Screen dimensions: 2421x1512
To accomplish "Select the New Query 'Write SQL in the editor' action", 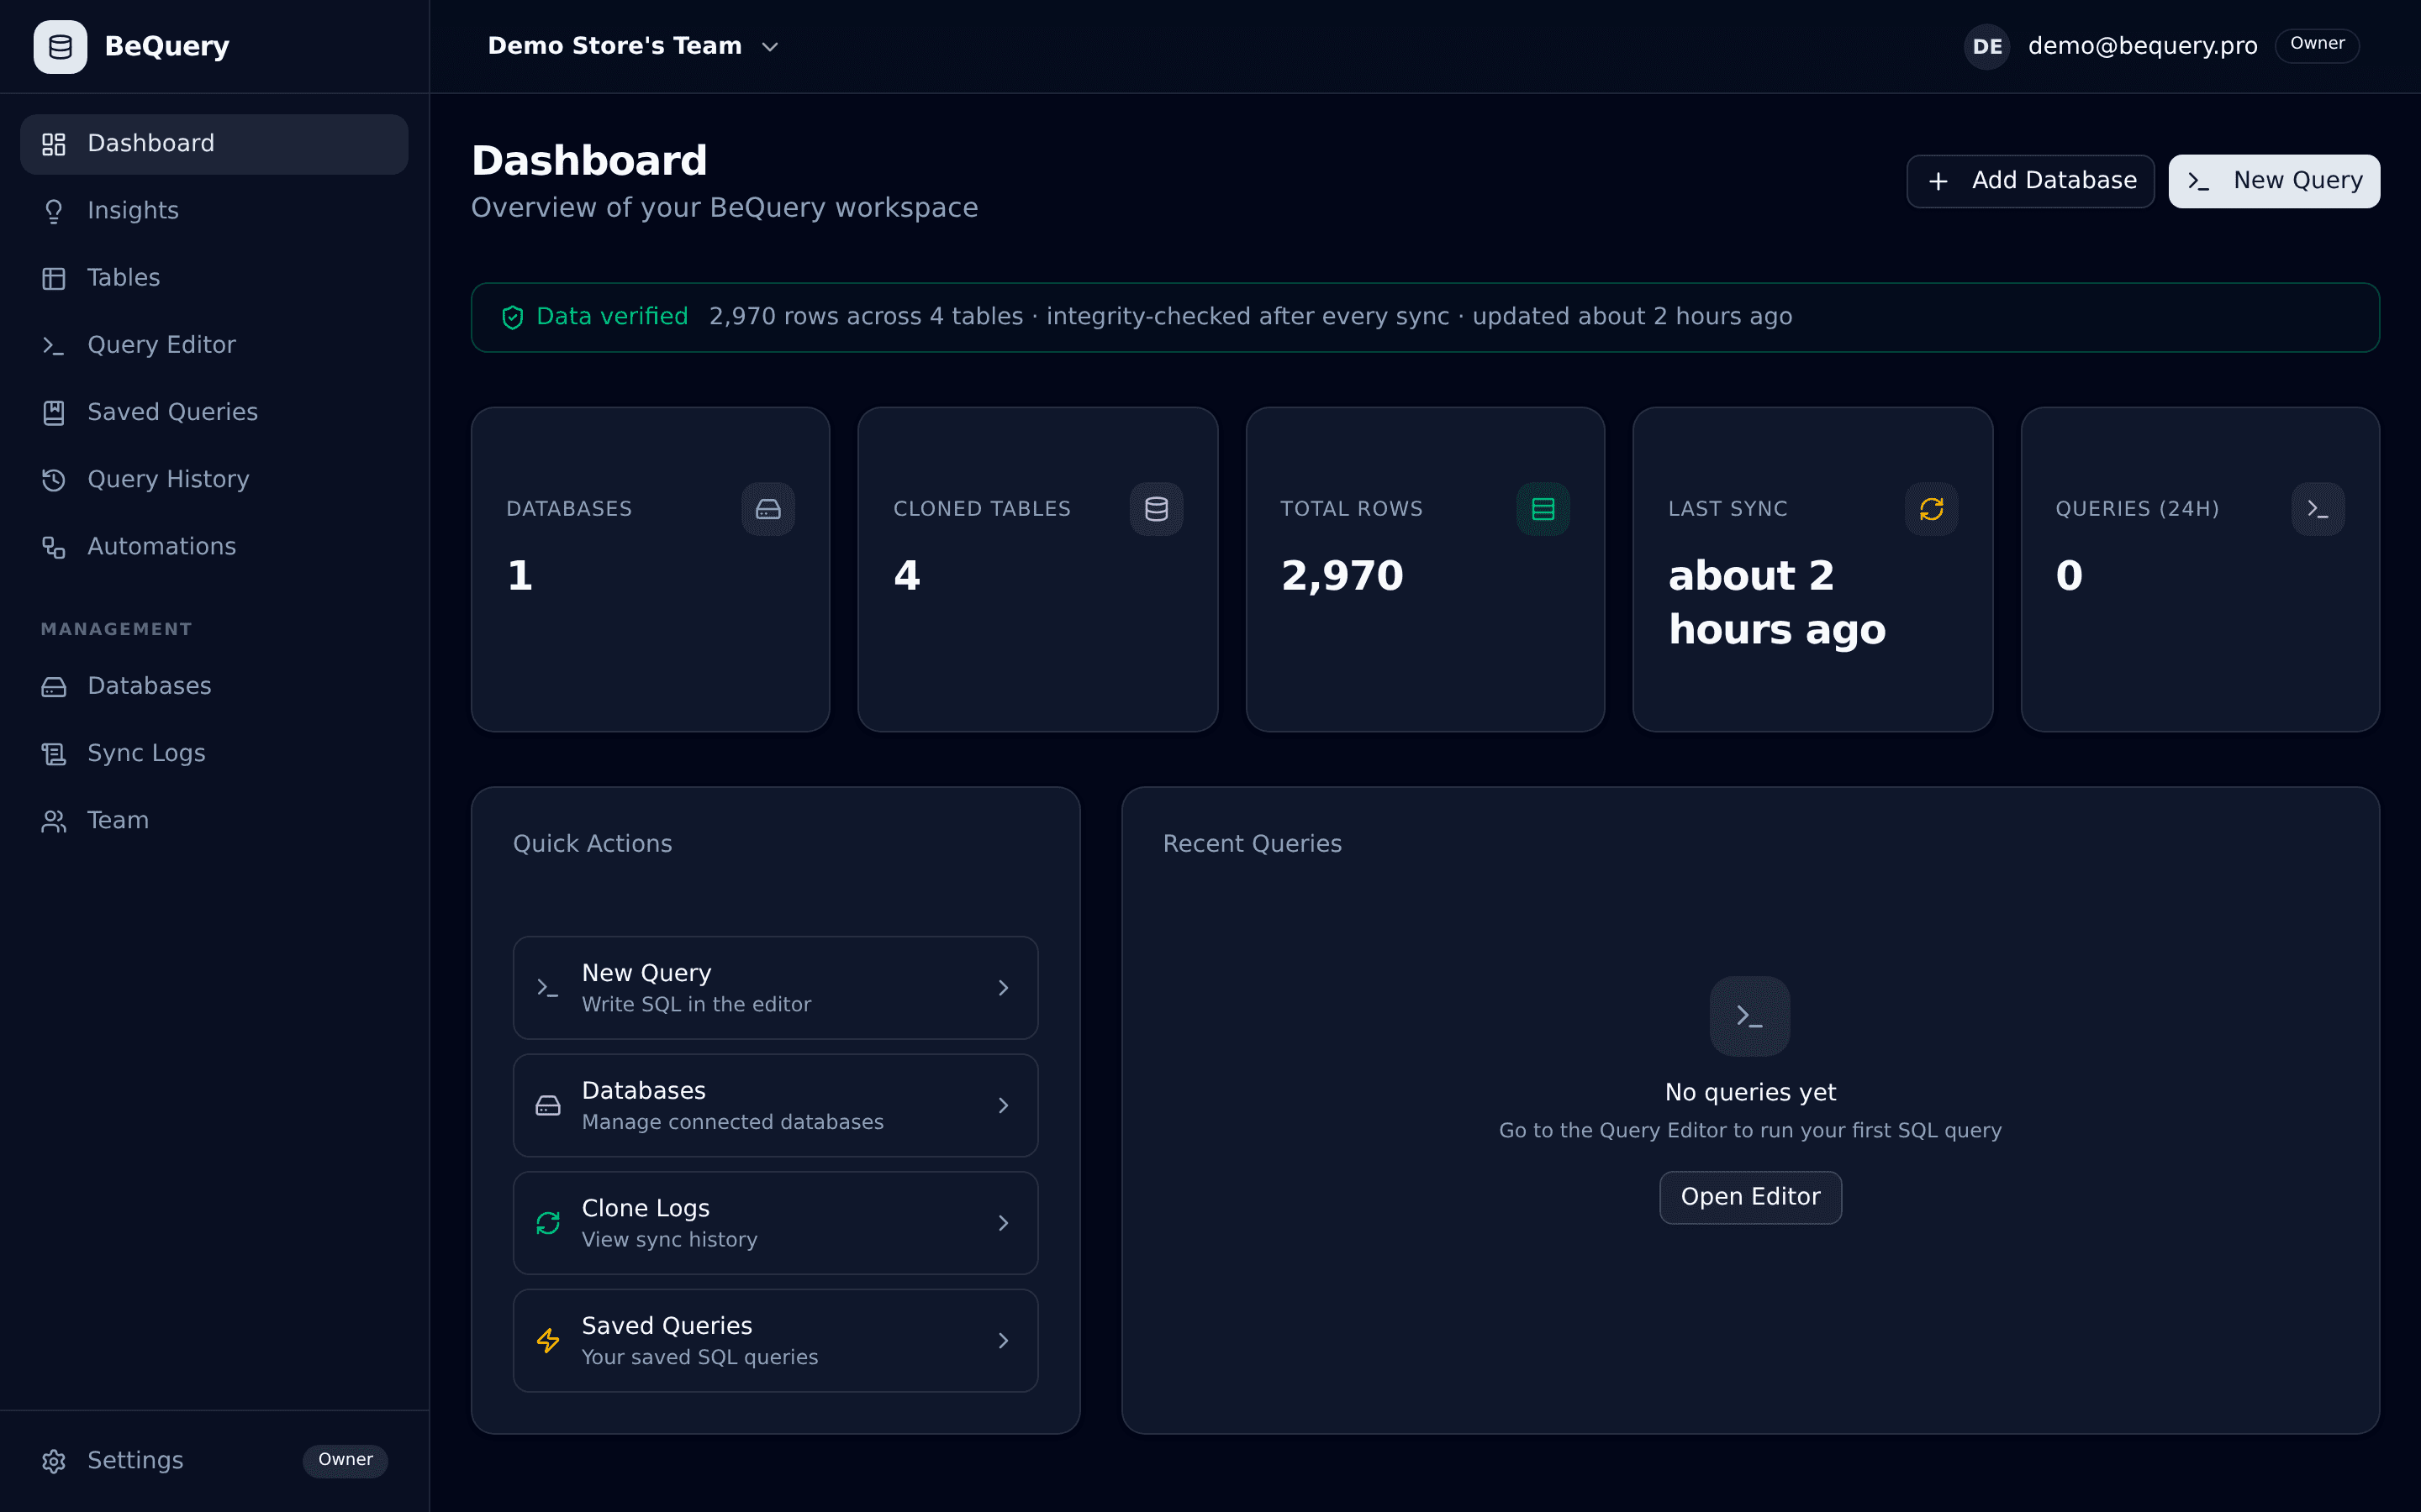I will click(x=775, y=988).
